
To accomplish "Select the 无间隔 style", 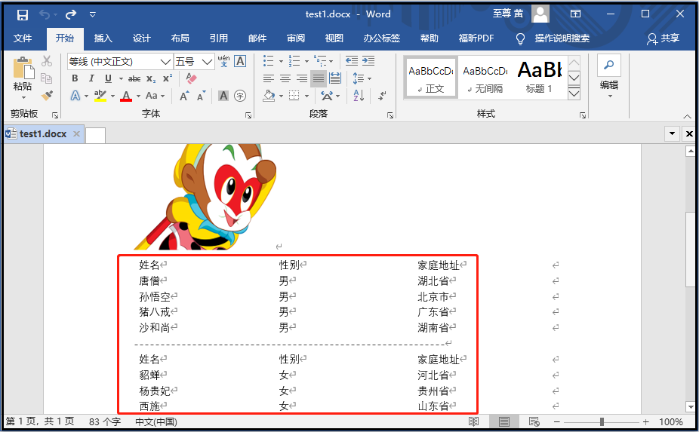I will click(x=485, y=79).
